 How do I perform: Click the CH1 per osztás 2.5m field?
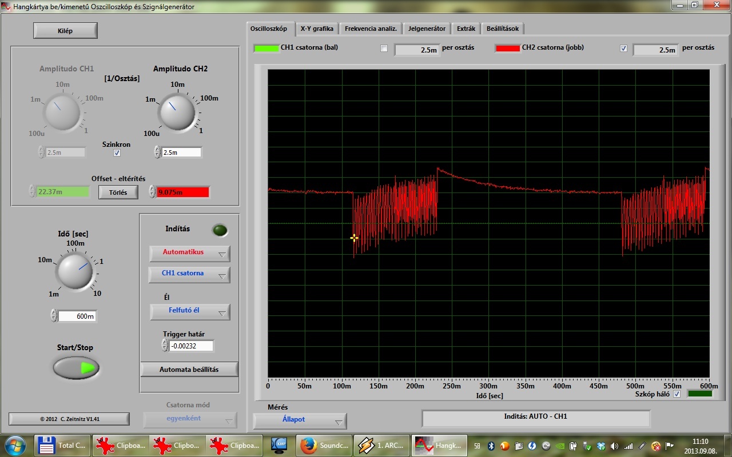click(x=416, y=50)
